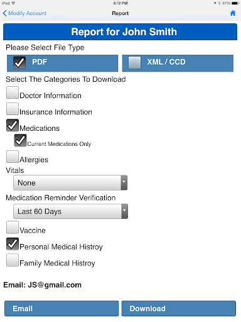
Task: Go back via the Modify Account chevron
Action: pyautogui.click(x=4, y=13)
